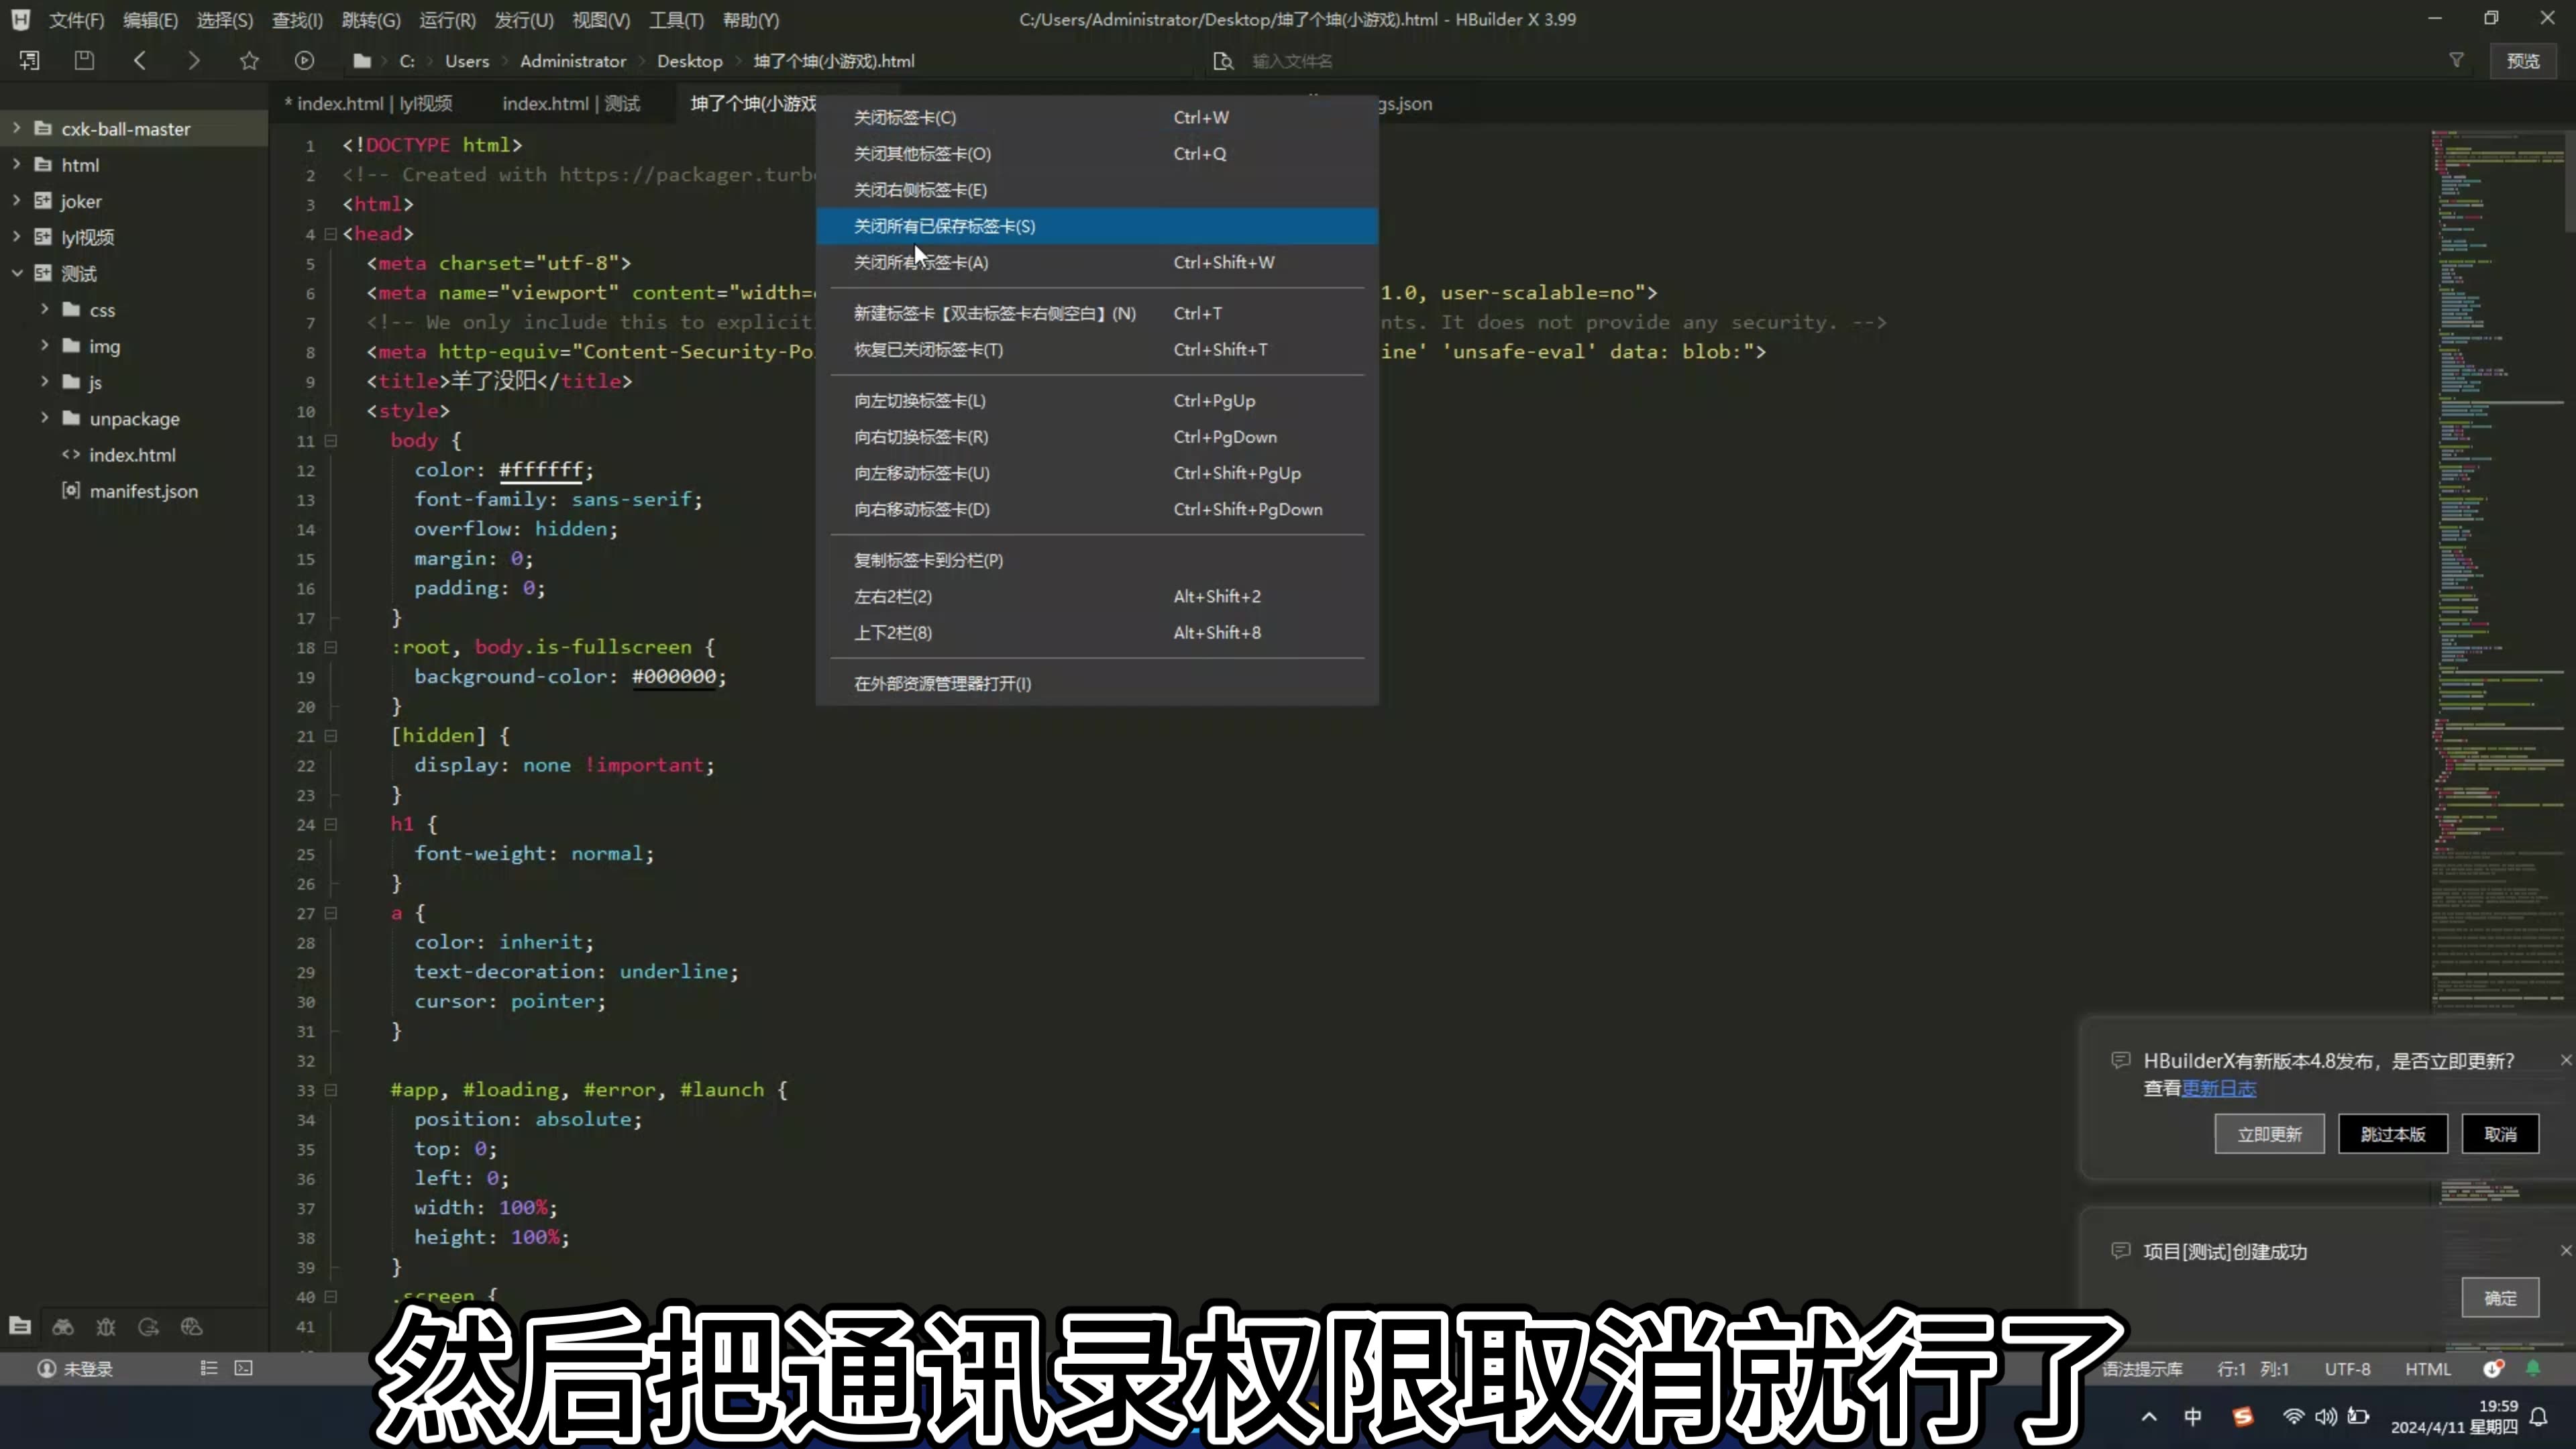Choose 左右2栏(2) split option

coord(1097,596)
